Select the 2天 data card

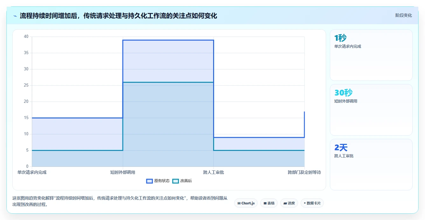pos(371,165)
